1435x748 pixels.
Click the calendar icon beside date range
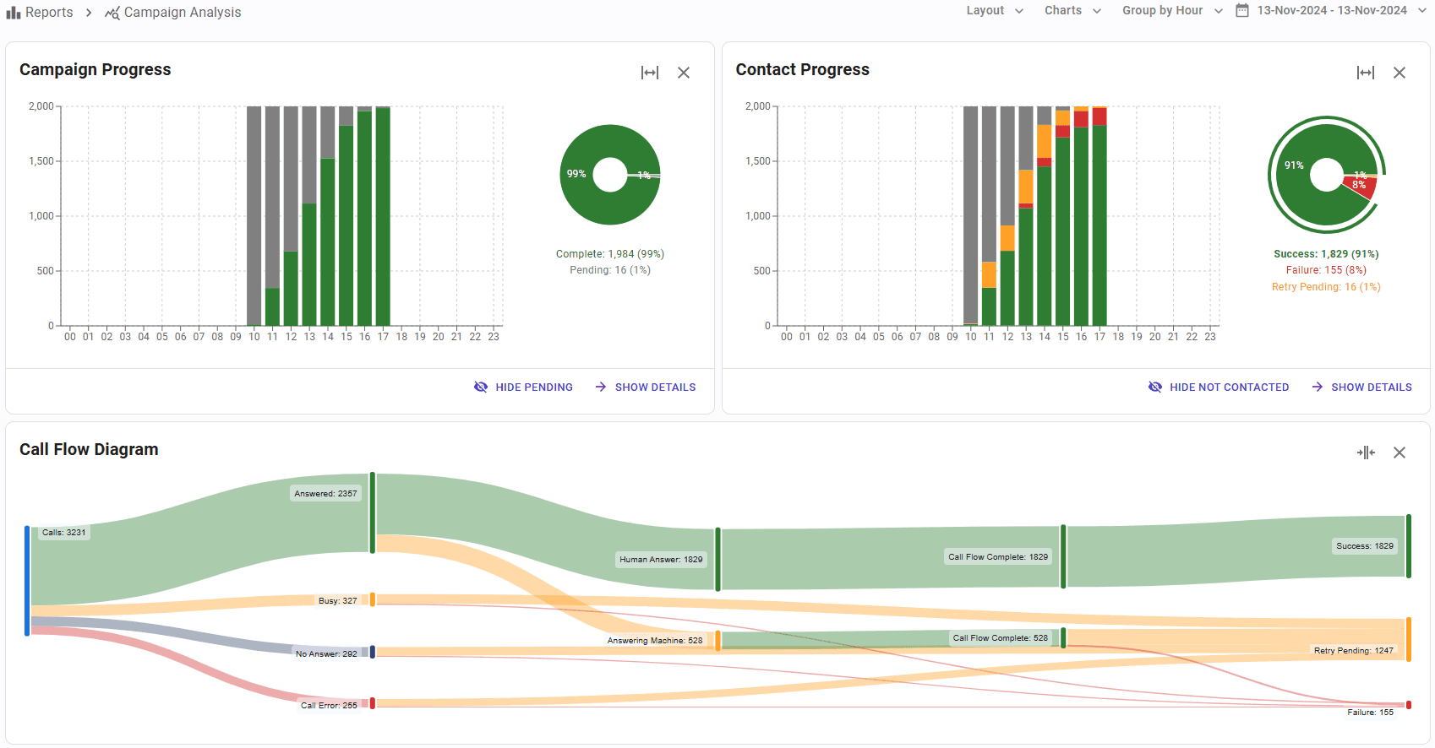(x=1242, y=11)
